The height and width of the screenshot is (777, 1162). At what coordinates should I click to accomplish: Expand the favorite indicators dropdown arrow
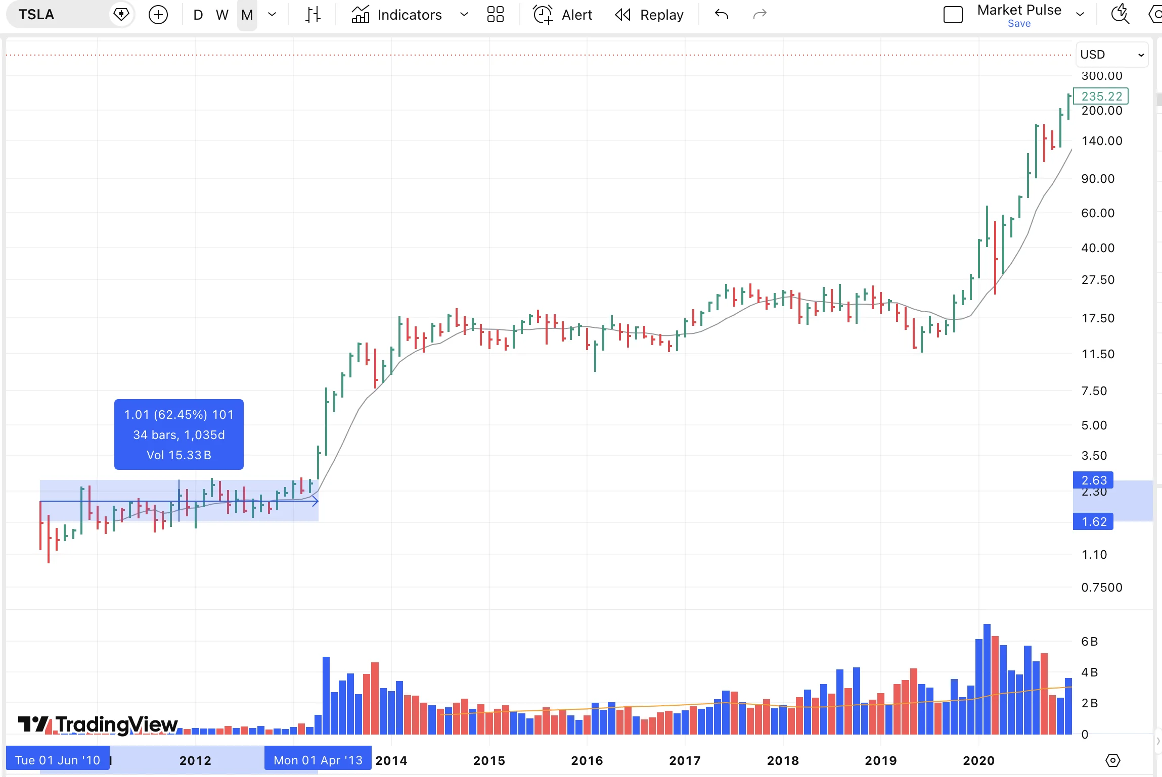[x=464, y=15]
